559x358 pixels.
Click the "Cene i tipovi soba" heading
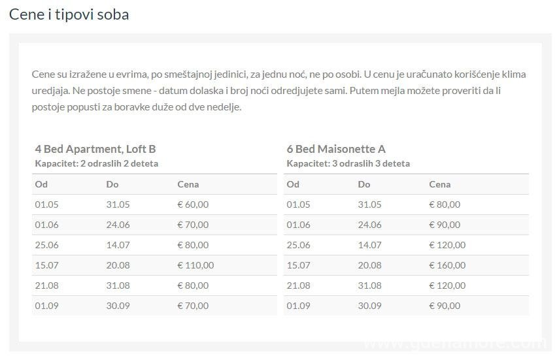click(x=69, y=14)
